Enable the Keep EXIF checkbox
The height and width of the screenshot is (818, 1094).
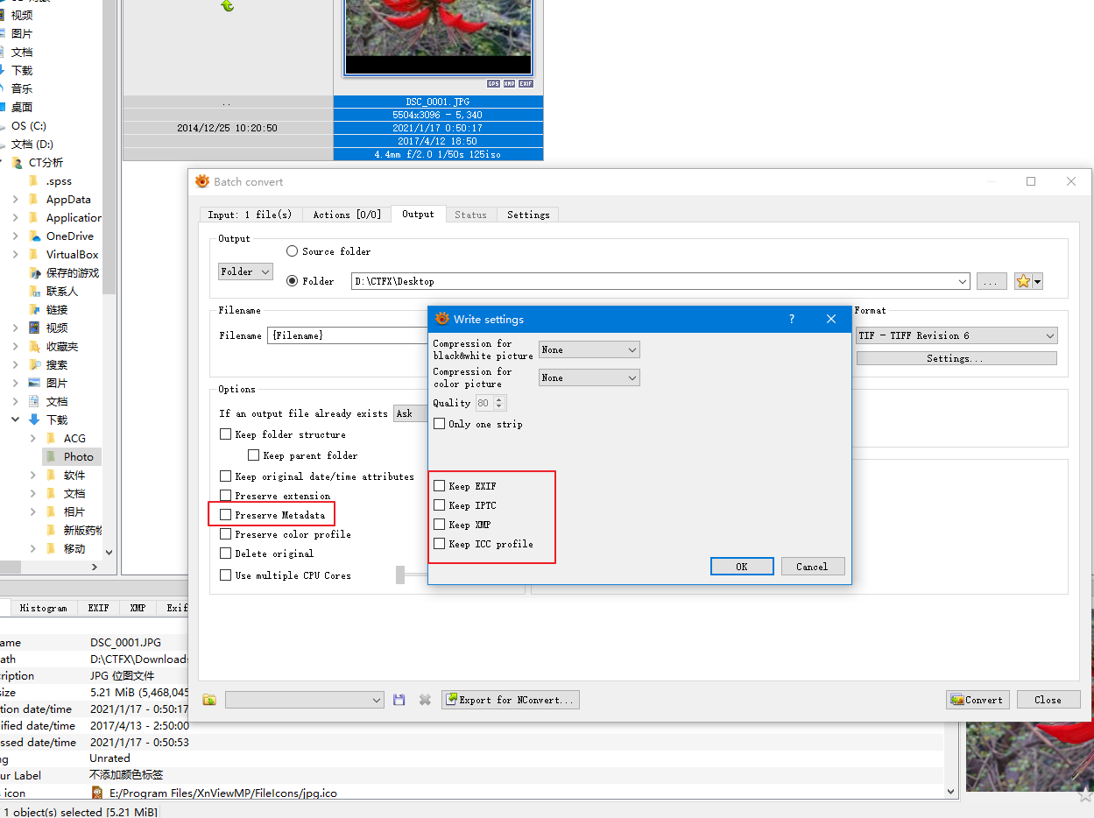440,486
